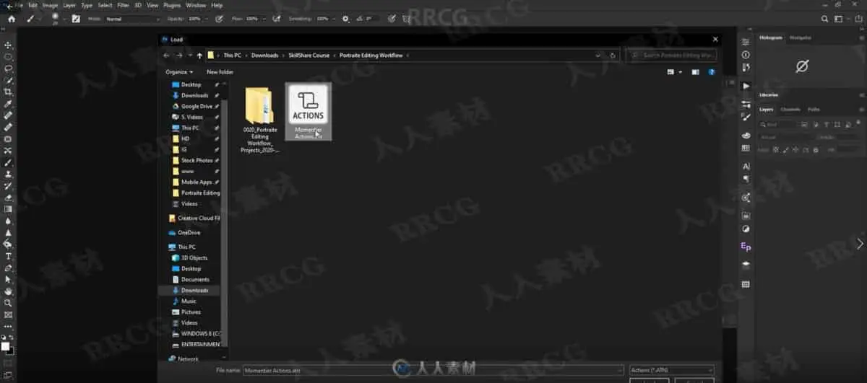Open the Paragraph panel icon
The width and height of the screenshot is (867, 383).
746,178
